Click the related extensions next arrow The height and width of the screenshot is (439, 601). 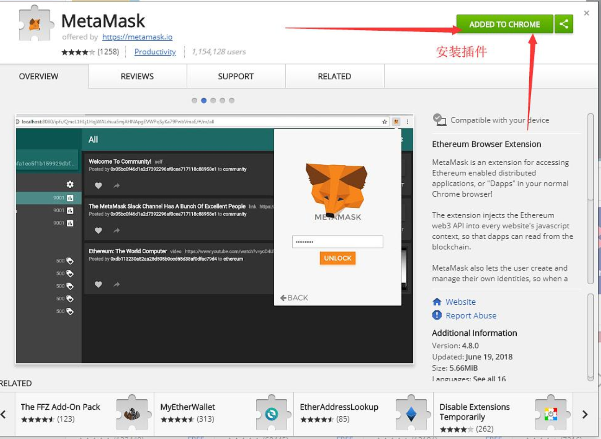585,415
